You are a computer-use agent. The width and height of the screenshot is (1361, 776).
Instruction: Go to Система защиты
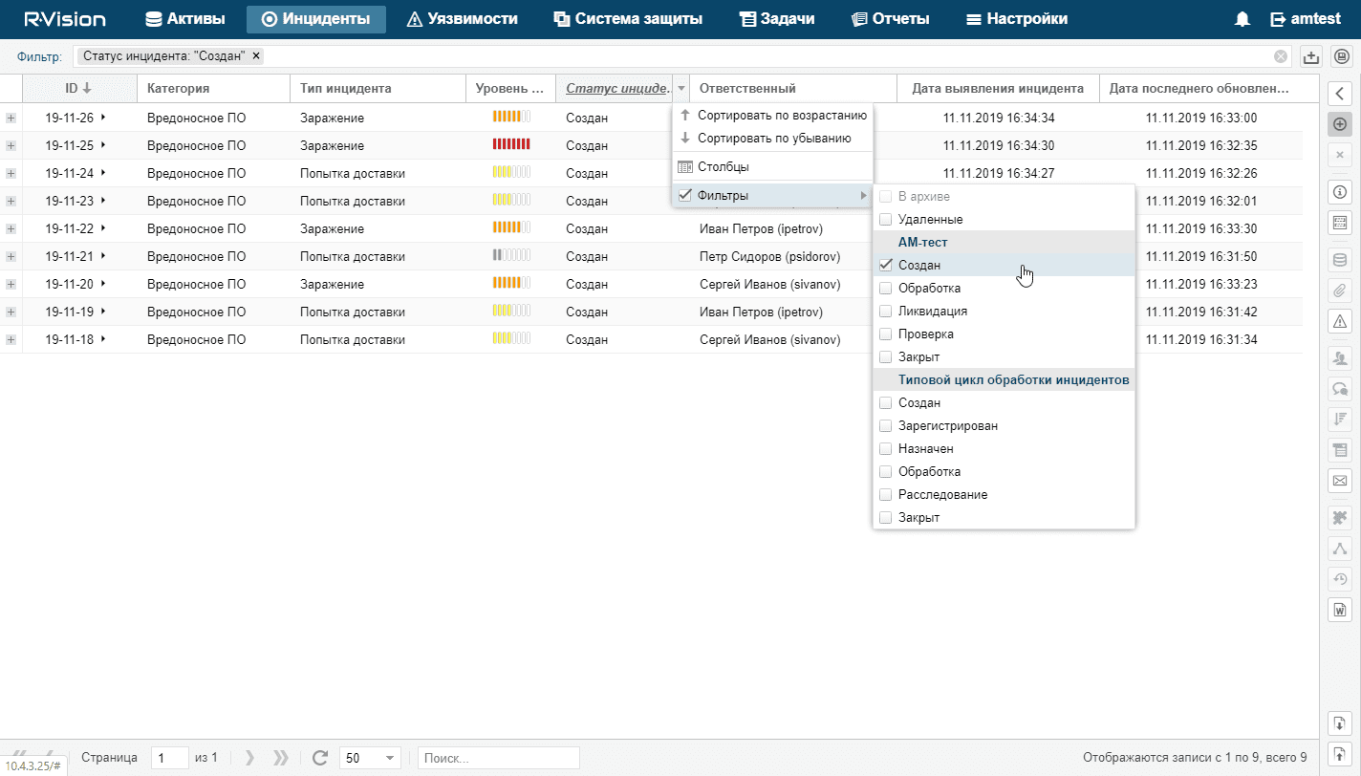pos(628,19)
